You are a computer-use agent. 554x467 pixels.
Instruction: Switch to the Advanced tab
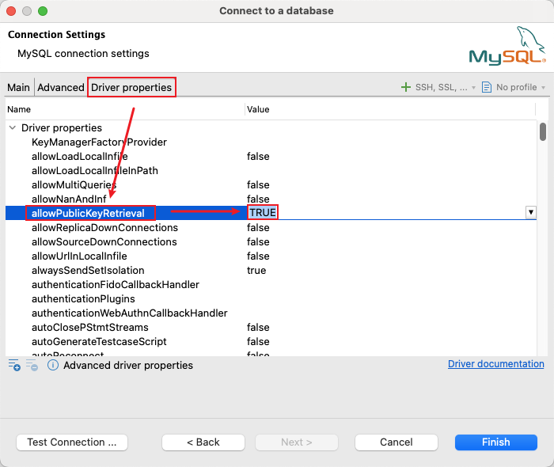click(x=61, y=87)
